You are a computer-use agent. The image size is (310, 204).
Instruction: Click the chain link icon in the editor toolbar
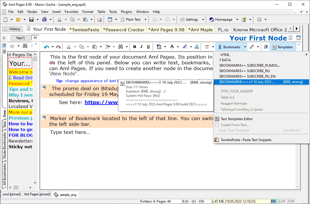click(252, 47)
